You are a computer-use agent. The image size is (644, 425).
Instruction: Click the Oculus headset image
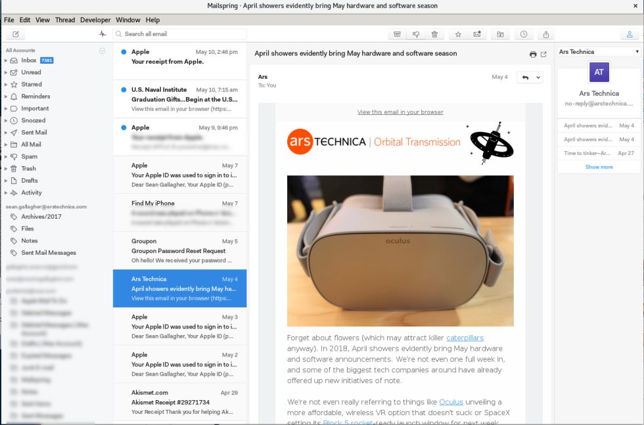click(400, 250)
